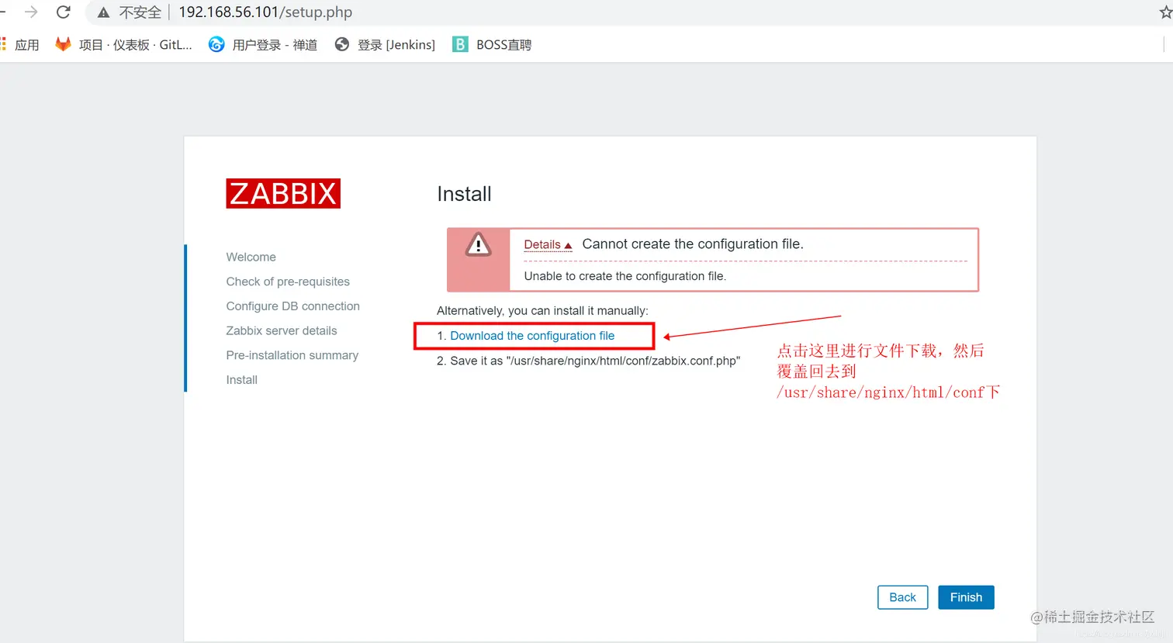Select the Check of pre-requisites step
This screenshot has height=643, width=1173.
point(288,282)
